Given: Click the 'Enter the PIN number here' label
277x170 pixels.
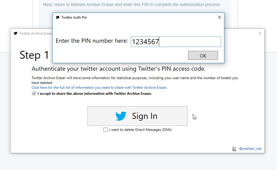Looking at the screenshot, I should click(x=92, y=41).
